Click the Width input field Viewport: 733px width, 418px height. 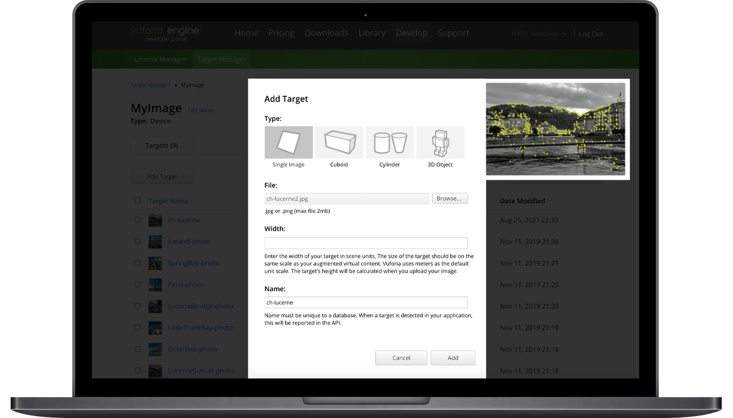pos(366,243)
